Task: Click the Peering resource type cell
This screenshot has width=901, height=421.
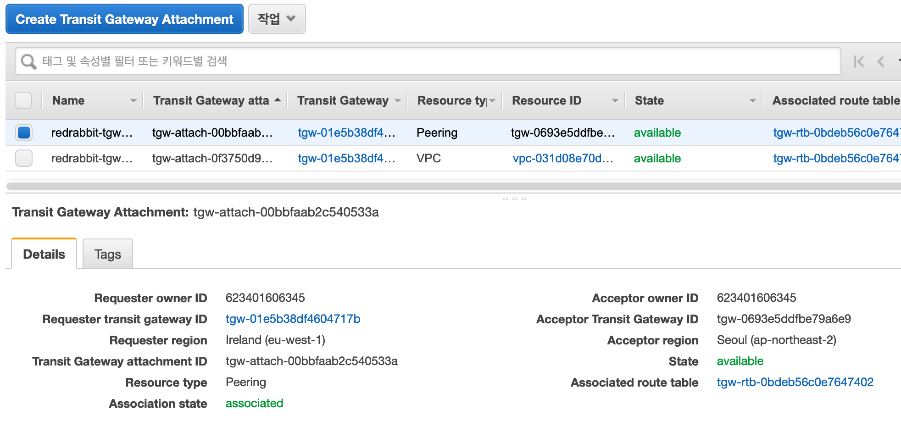Action: 437,133
